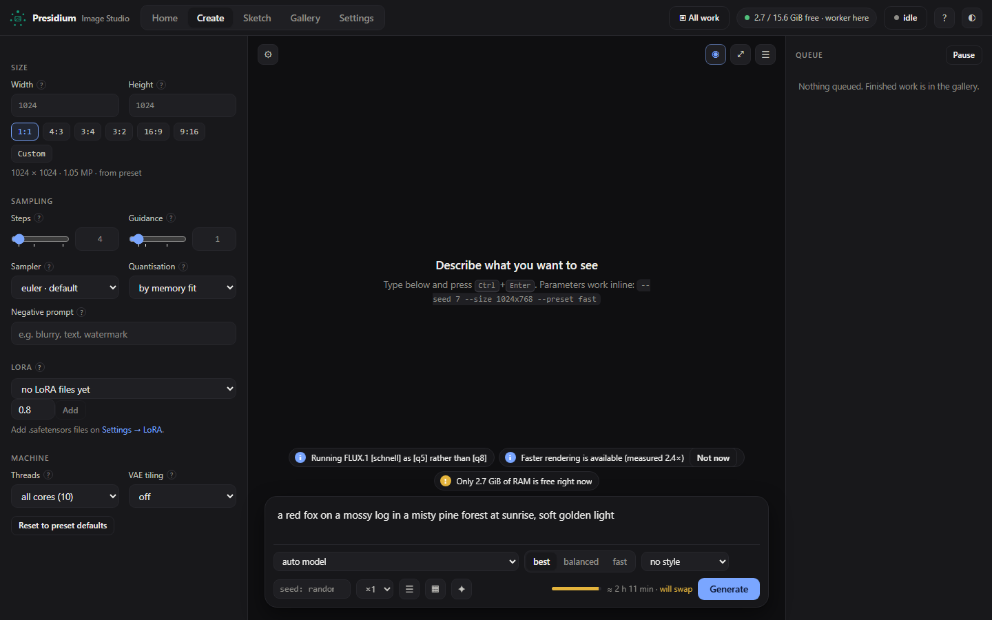Show help for Quantisation
The image size is (992, 620).
click(183, 267)
